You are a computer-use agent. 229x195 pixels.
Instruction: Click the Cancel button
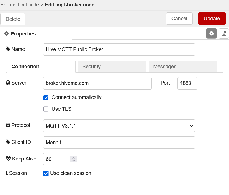pos(179,19)
